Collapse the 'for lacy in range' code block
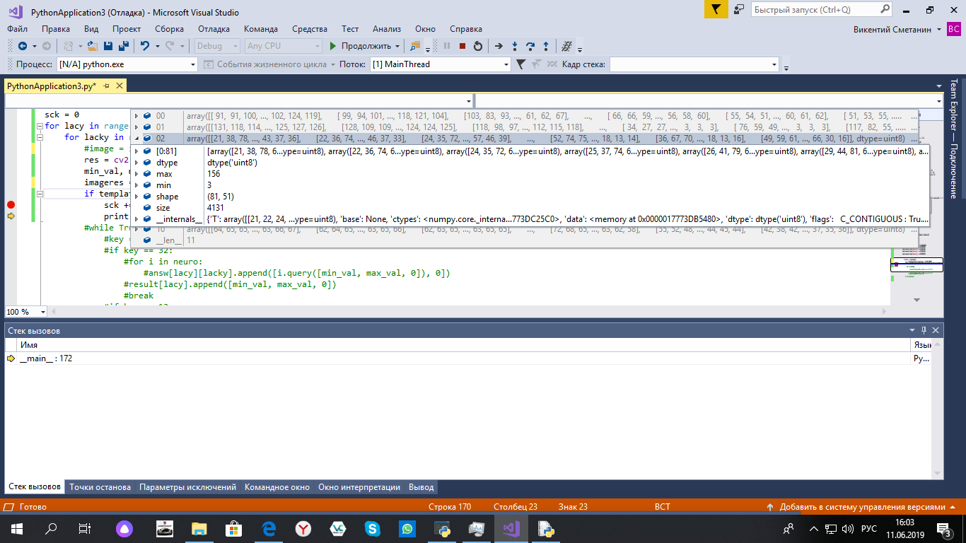The image size is (966, 543). tap(40, 126)
